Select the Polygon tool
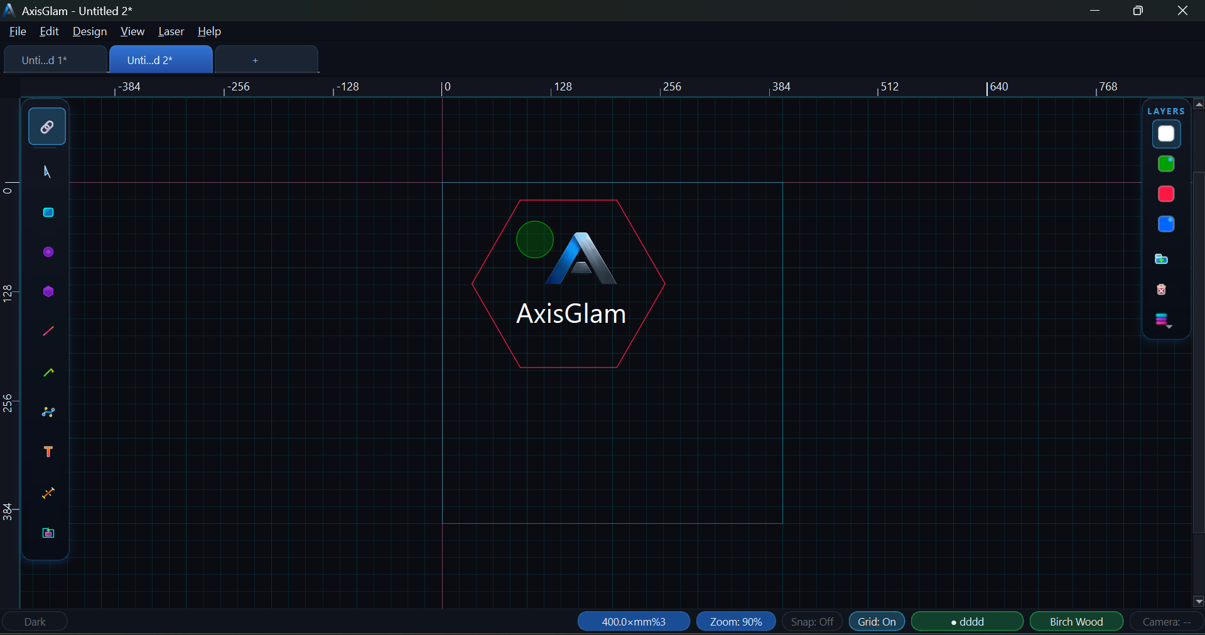This screenshot has width=1205, height=635. (x=47, y=291)
